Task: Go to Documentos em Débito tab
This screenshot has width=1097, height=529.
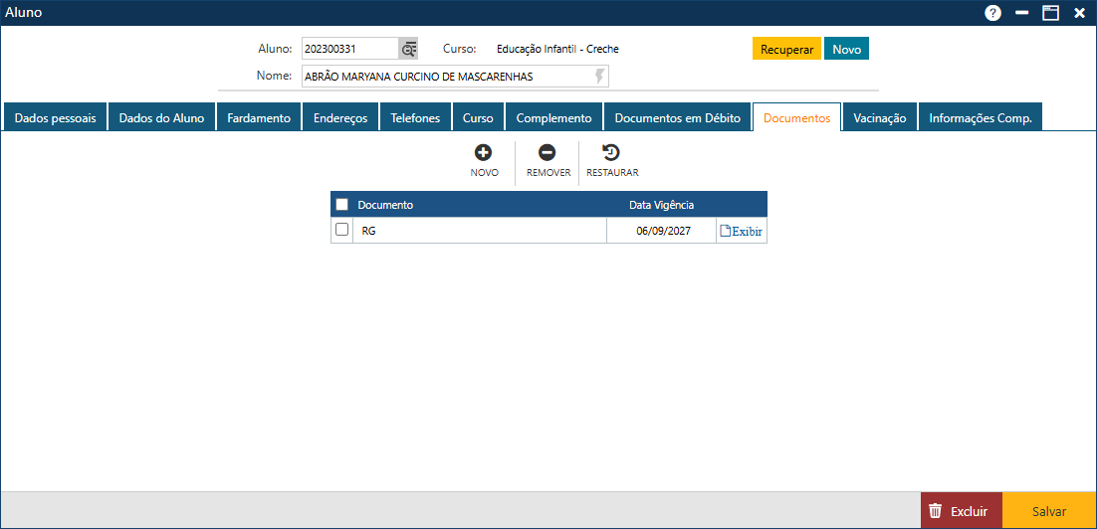Action: [677, 117]
